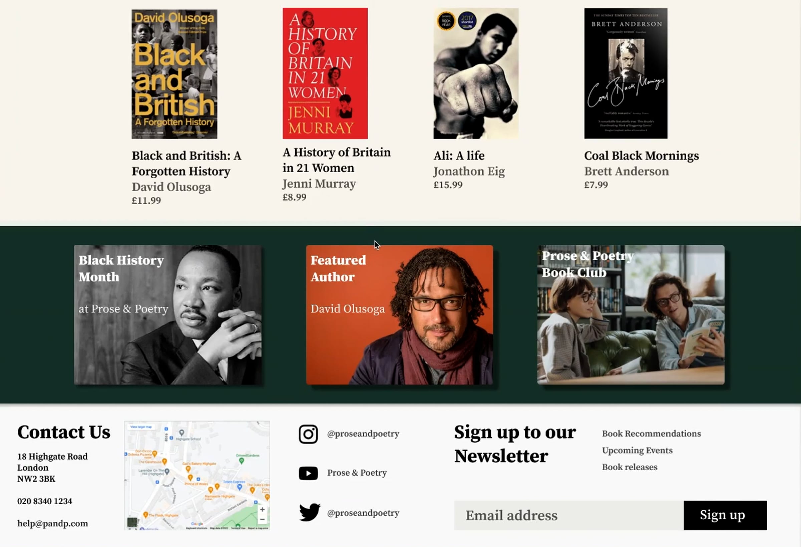
Task: Click the Gail's Bakery Highgate pin
Action: click(188, 469)
